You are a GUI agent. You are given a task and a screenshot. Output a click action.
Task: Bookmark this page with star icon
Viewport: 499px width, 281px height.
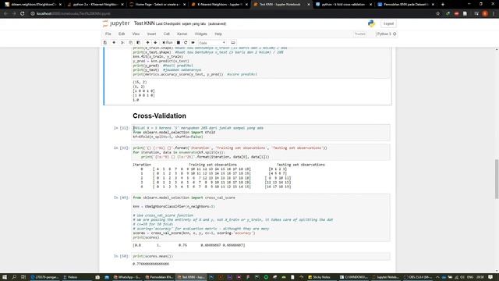coord(438,14)
